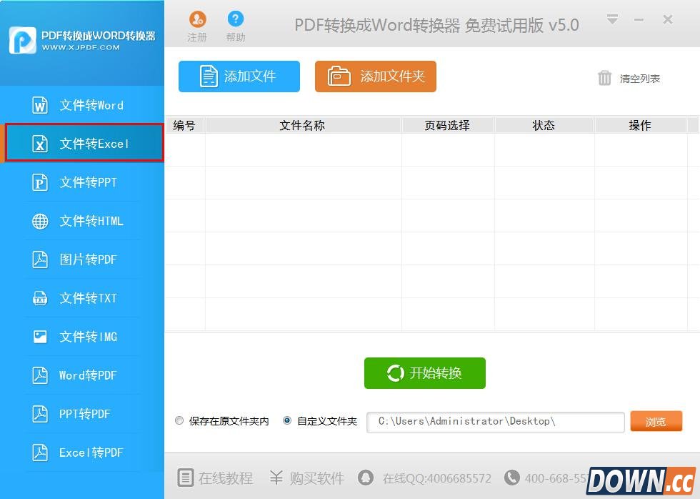Click the output folder path field
Viewport: 700px width, 499px height.
click(x=495, y=422)
